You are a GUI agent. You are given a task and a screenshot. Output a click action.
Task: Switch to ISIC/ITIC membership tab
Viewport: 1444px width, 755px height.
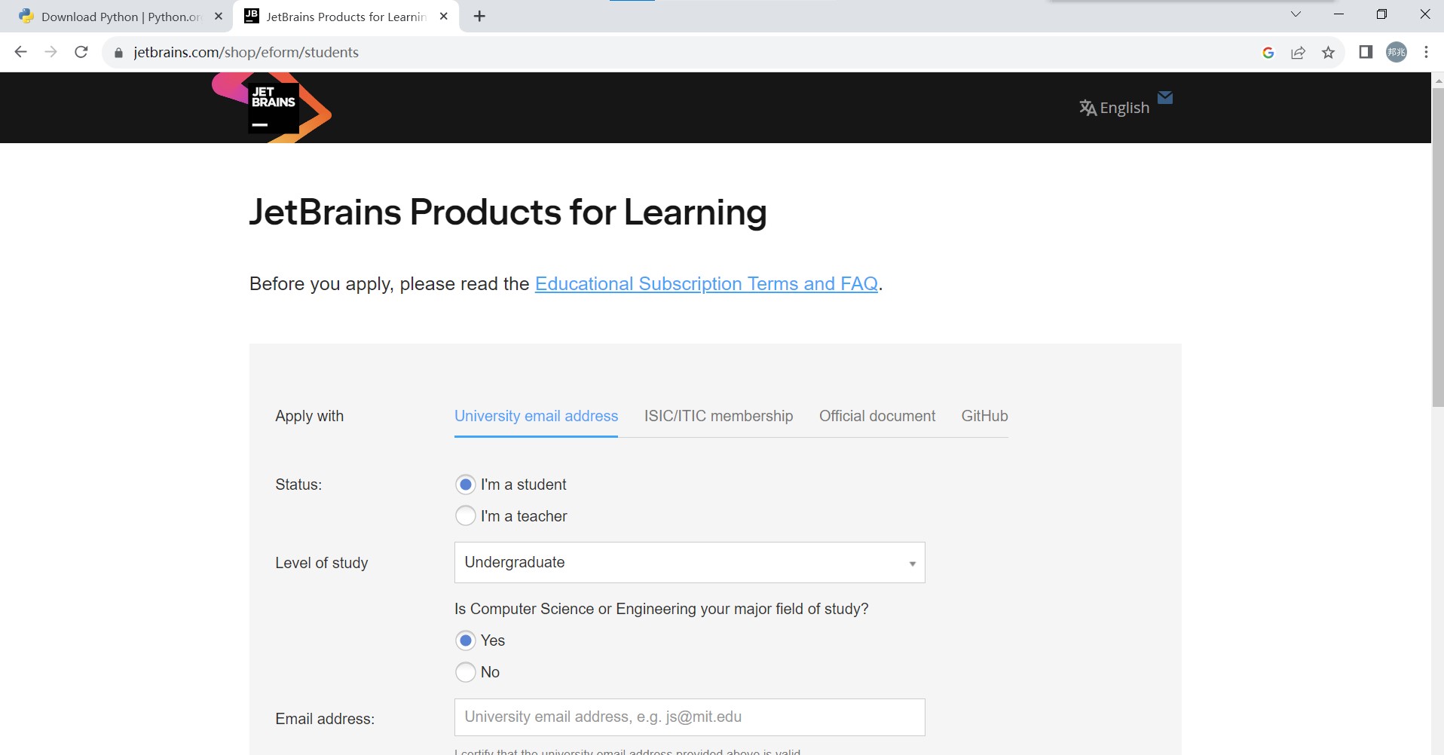(x=718, y=416)
